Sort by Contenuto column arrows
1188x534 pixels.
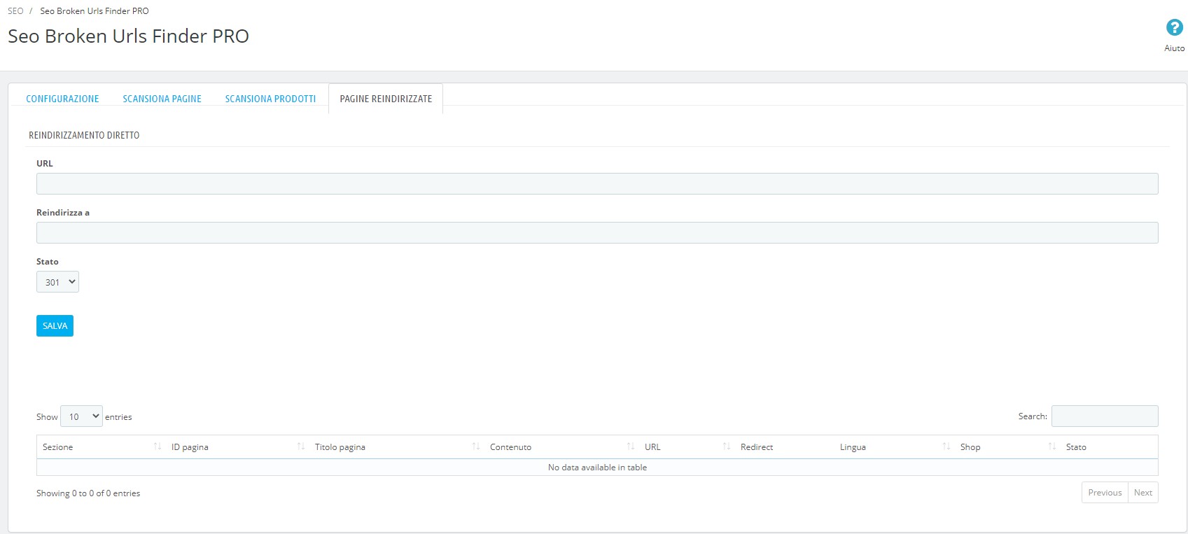click(x=631, y=447)
